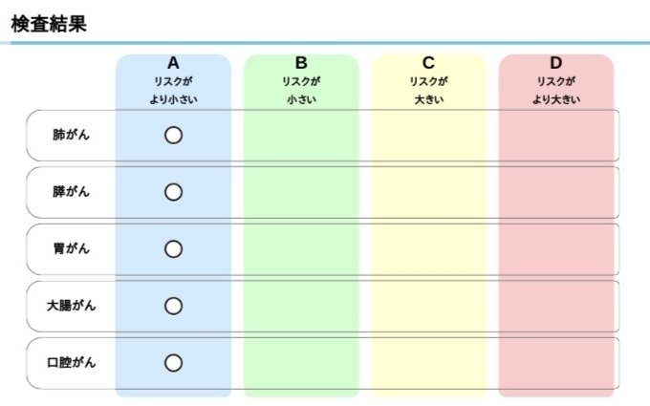Click the 'リスクがより小さい' text under A

173,90
